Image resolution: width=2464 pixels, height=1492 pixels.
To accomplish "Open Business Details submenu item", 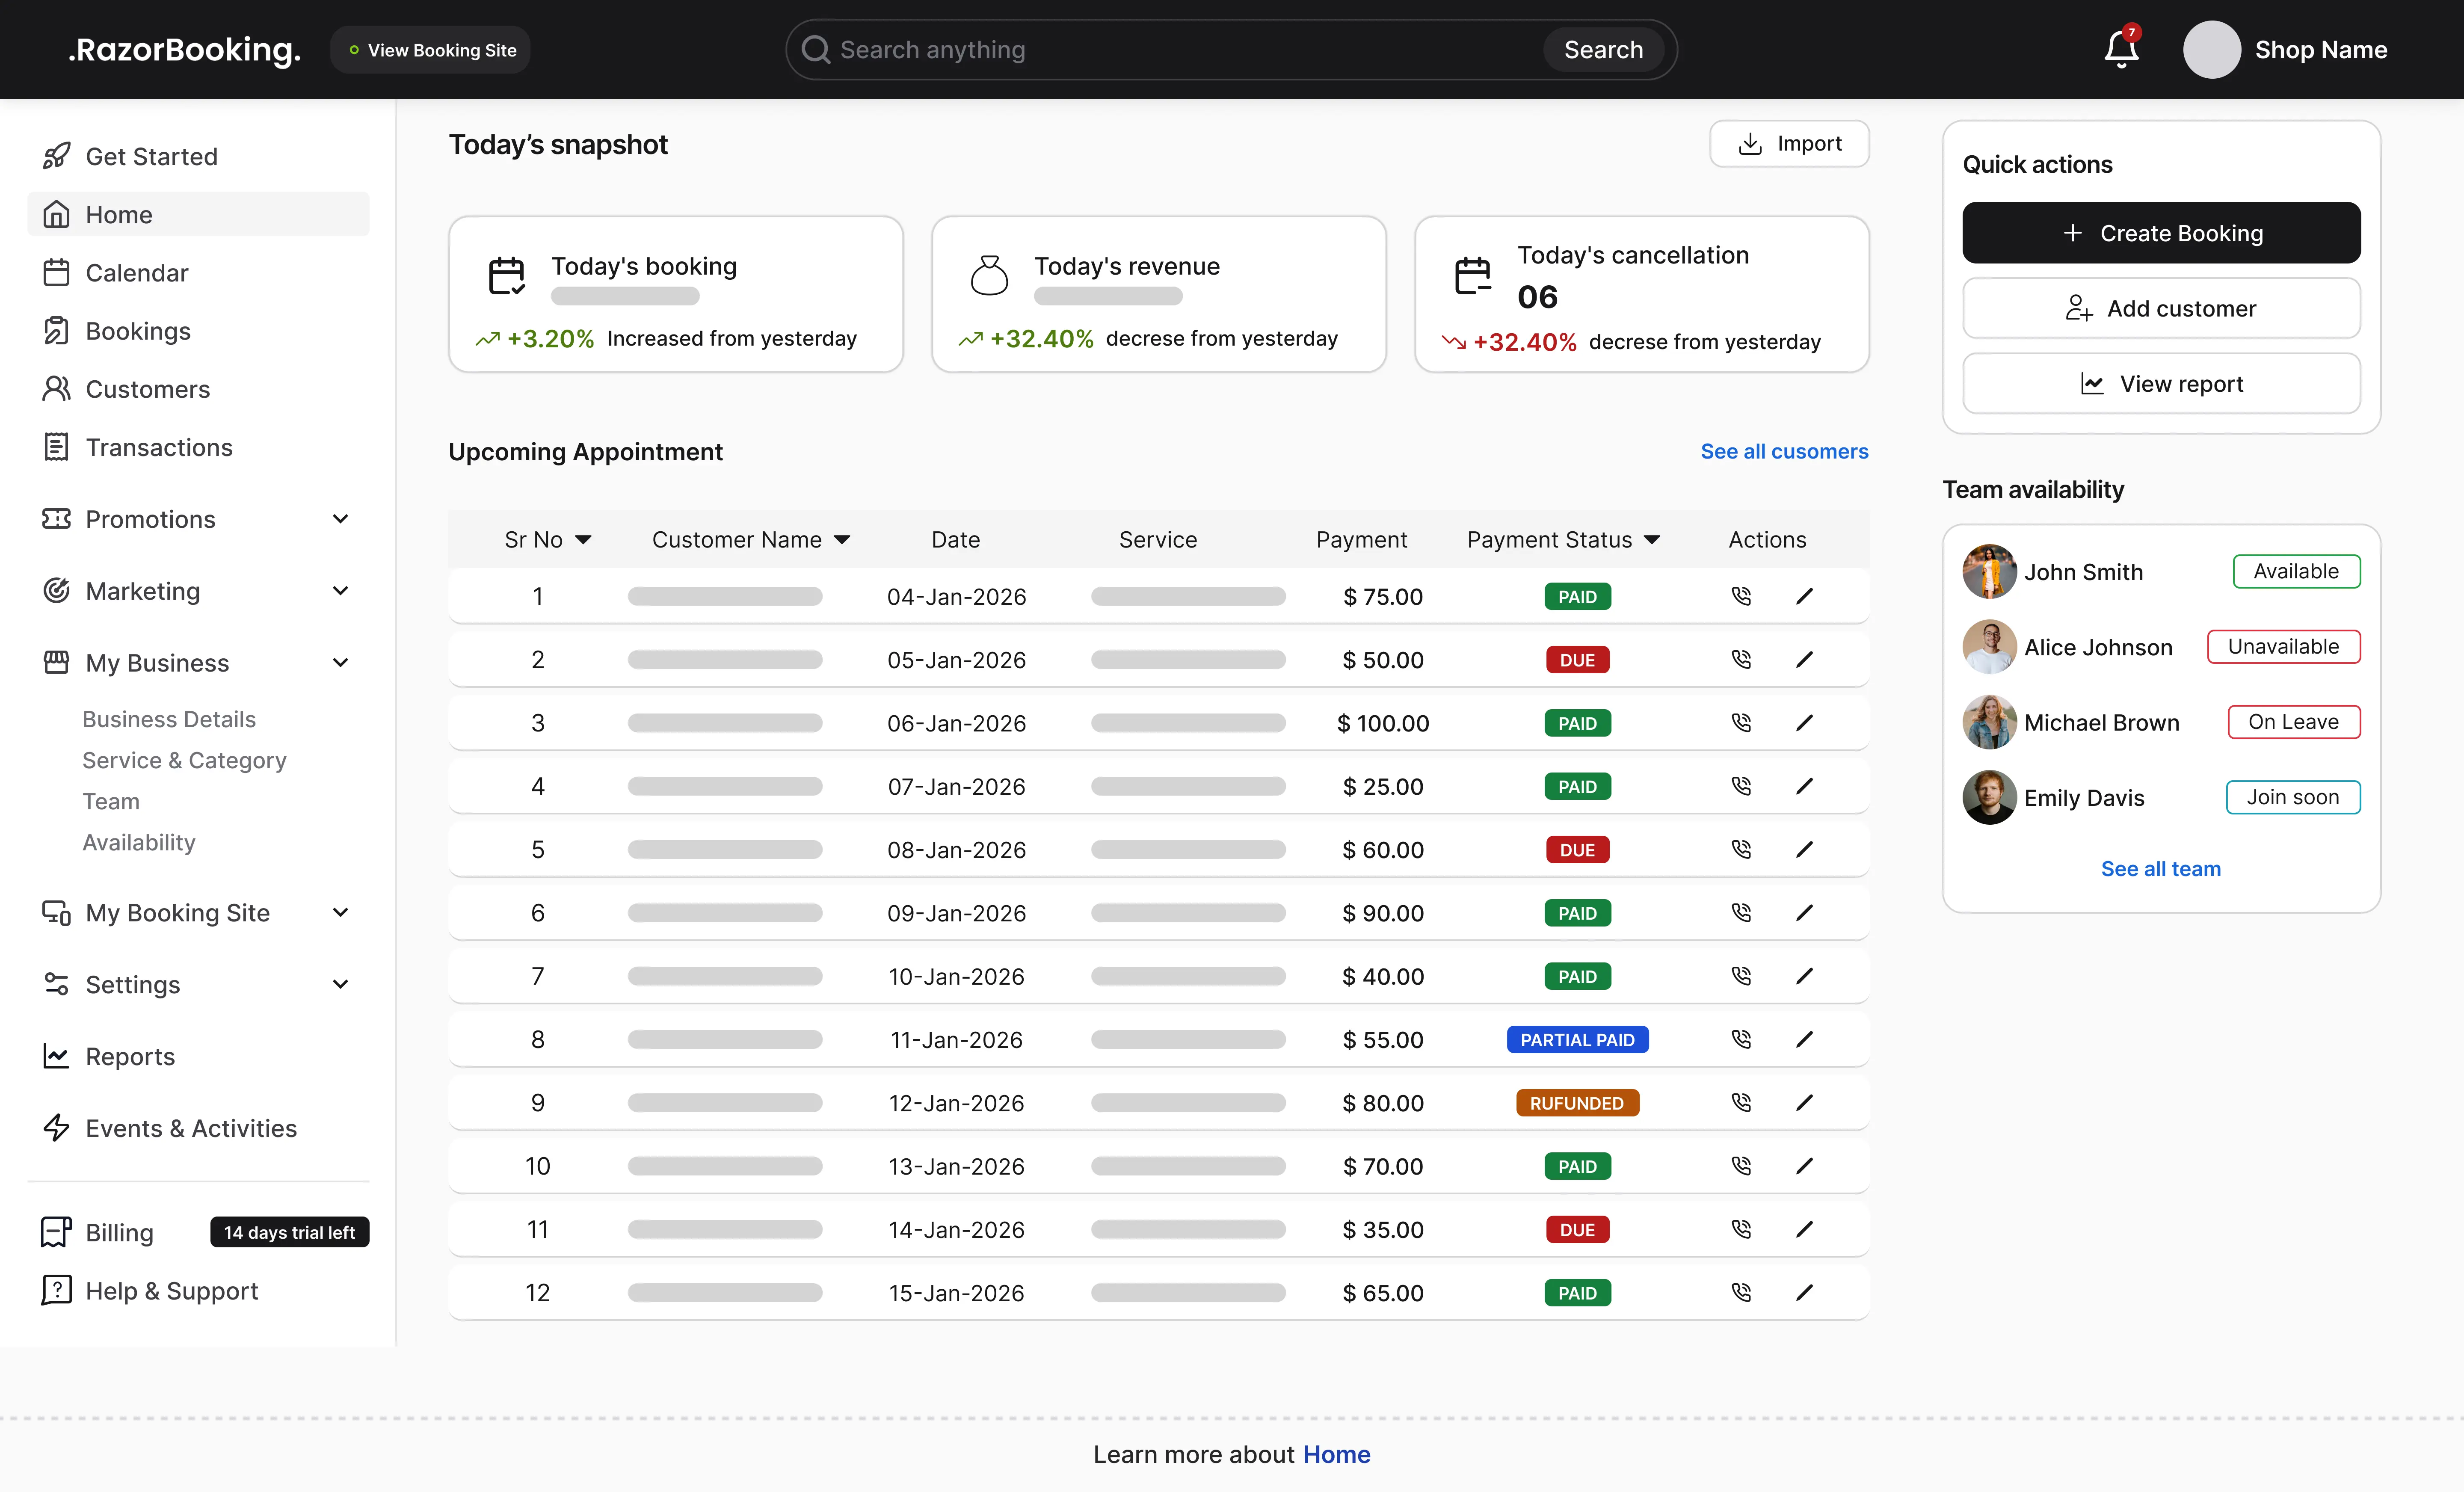I will (x=169, y=719).
